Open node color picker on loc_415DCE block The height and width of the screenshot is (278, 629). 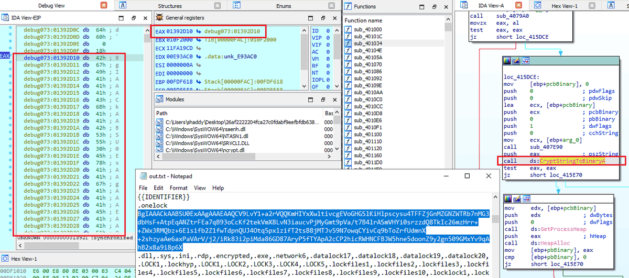[507, 61]
